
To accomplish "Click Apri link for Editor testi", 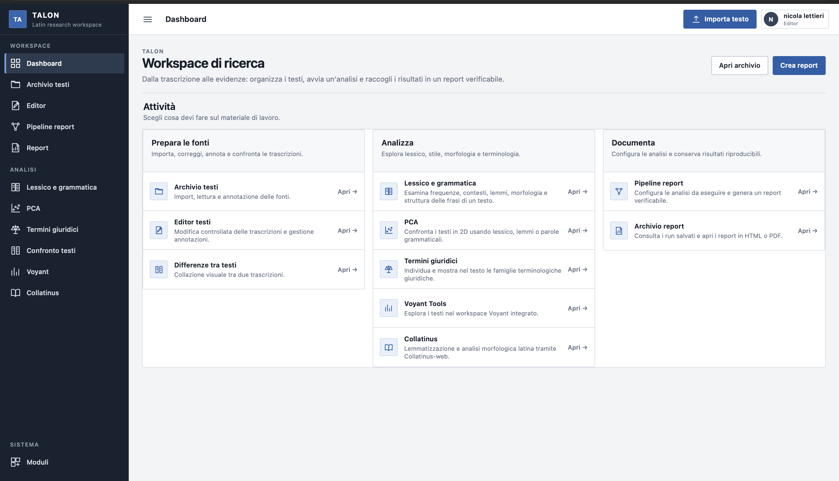I will [x=347, y=231].
